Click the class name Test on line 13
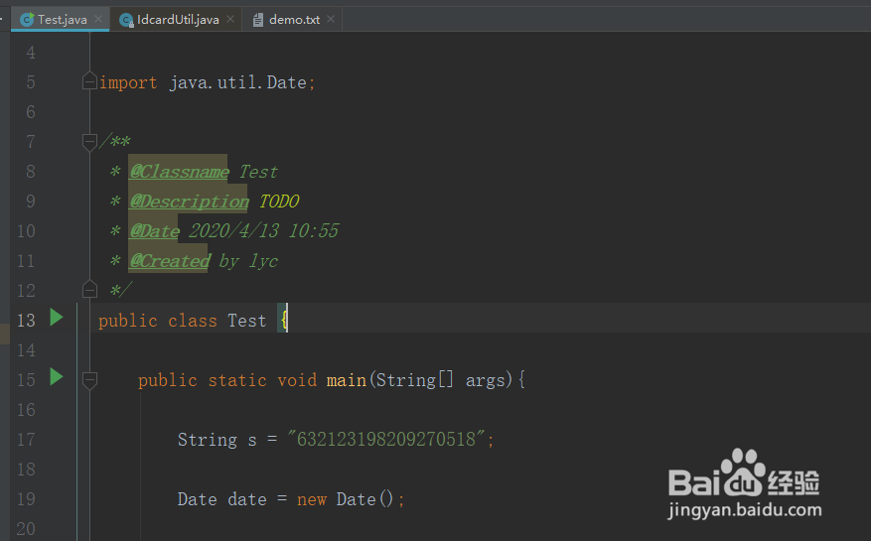 pyautogui.click(x=246, y=321)
